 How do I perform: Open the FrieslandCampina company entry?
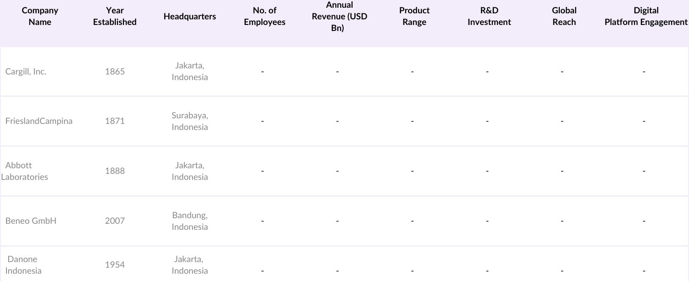39,121
